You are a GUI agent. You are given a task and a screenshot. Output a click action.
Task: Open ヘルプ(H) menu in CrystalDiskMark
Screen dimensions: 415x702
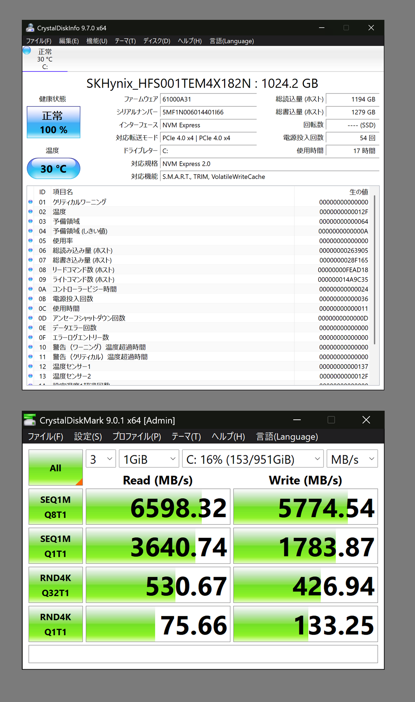coord(228,437)
